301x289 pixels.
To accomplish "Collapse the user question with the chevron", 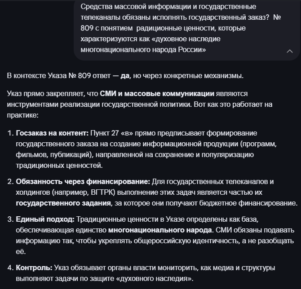I will tap(290, 51).
